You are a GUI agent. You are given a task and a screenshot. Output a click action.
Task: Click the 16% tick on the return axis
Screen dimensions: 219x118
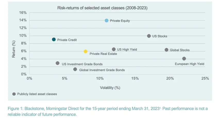23,13
